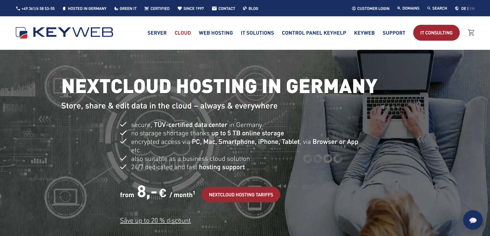
Task: Open the Blog link
Action: click(253, 9)
